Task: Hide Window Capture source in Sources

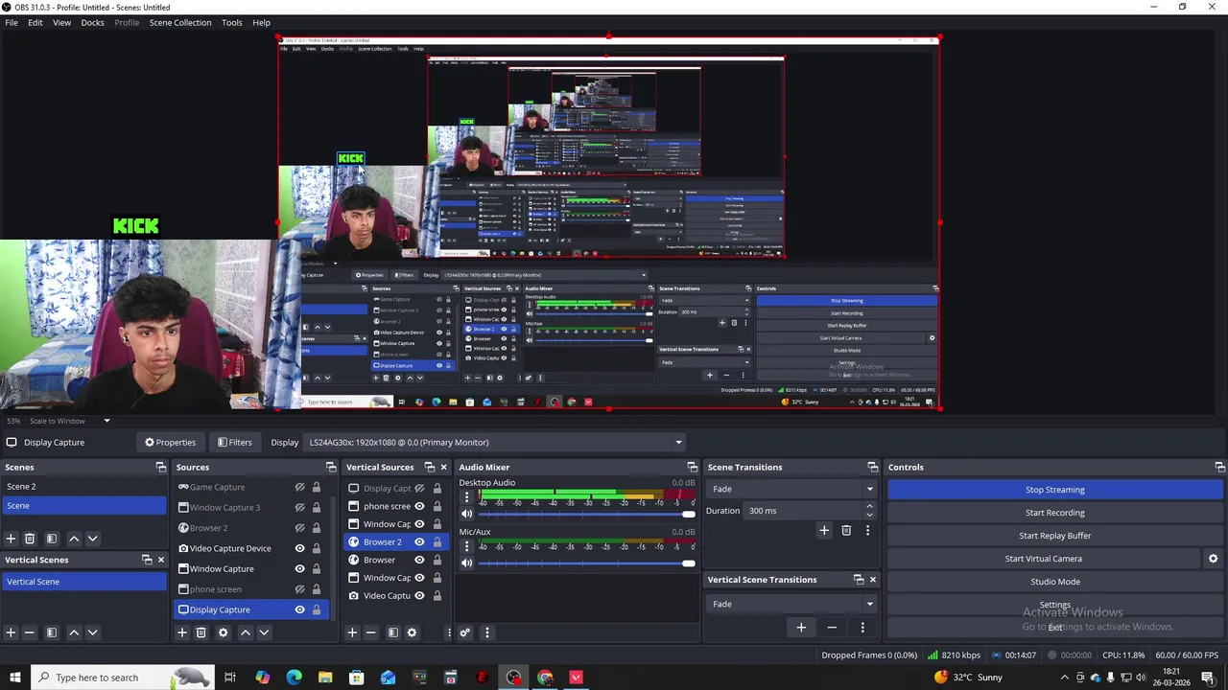Action: (299, 568)
